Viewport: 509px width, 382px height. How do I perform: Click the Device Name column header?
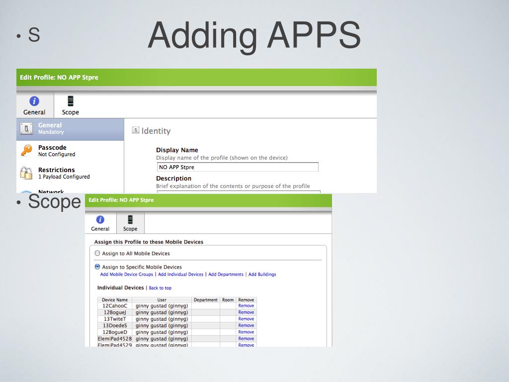click(x=115, y=300)
